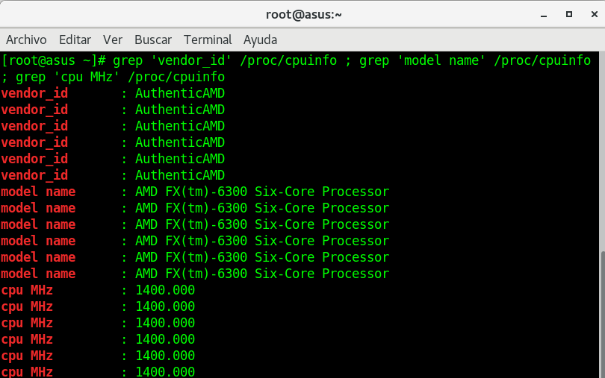Viewport: 605px width, 378px height.
Task: Click the first vendor_id label
Action: coord(34,93)
